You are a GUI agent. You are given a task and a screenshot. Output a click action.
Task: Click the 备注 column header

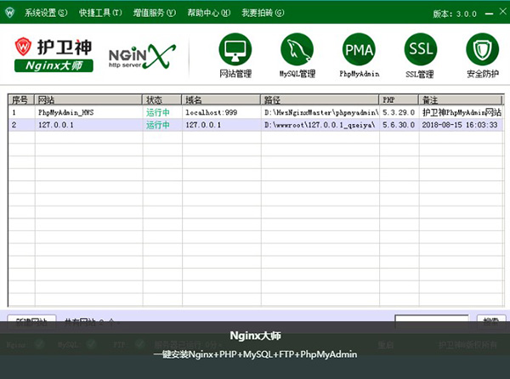[x=460, y=99]
